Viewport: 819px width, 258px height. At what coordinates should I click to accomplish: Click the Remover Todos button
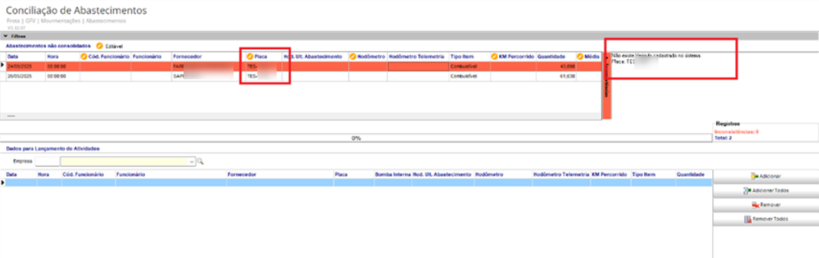[765, 219]
